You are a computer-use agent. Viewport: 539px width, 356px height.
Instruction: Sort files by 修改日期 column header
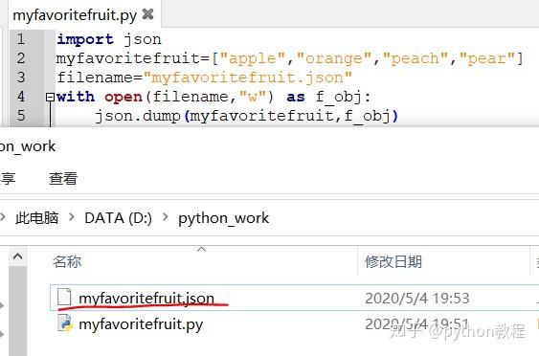[393, 262]
